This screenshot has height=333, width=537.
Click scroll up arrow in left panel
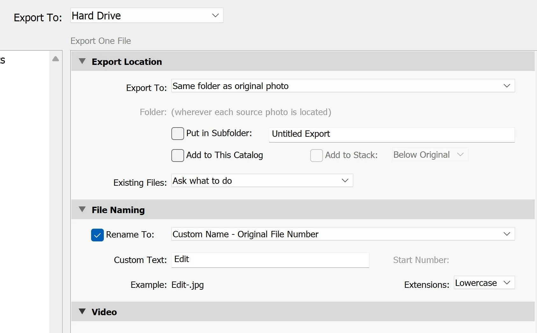[55, 59]
